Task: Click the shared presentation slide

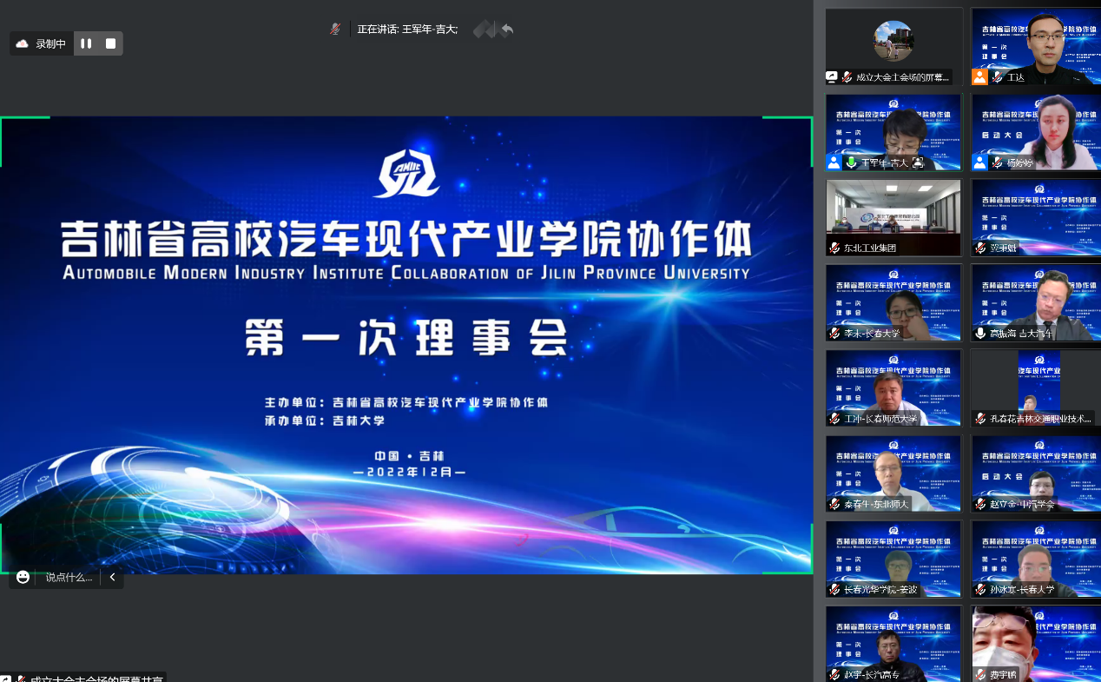Action: 405,345
